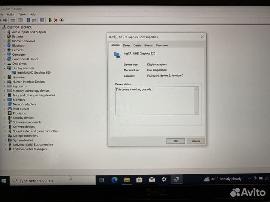This screenshot has width=270, height=202.
Task: Click the Scan for hardware changes icon
Action: [x=42, y=20]
